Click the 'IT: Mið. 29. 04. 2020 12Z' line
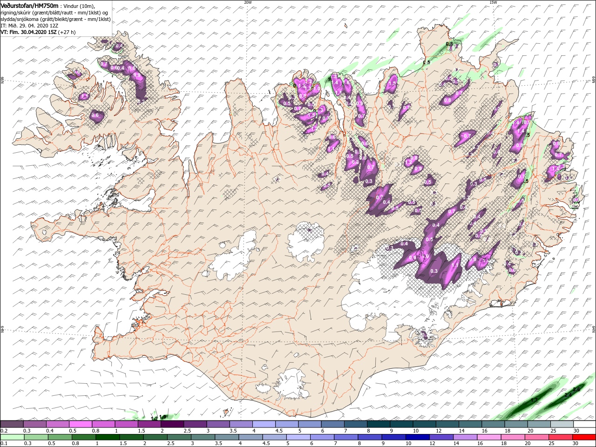 coord(30,26)
